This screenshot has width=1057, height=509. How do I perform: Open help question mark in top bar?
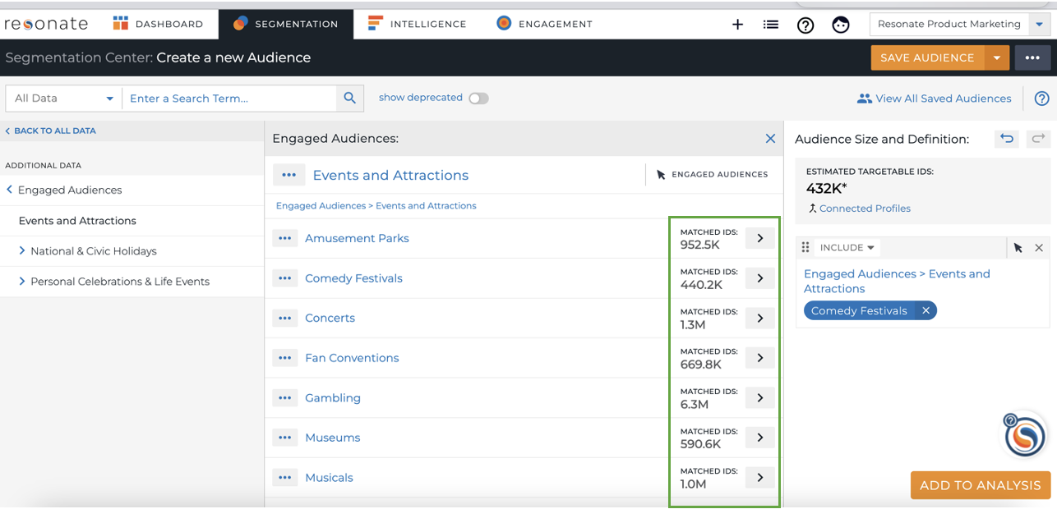tap(805, 25)
